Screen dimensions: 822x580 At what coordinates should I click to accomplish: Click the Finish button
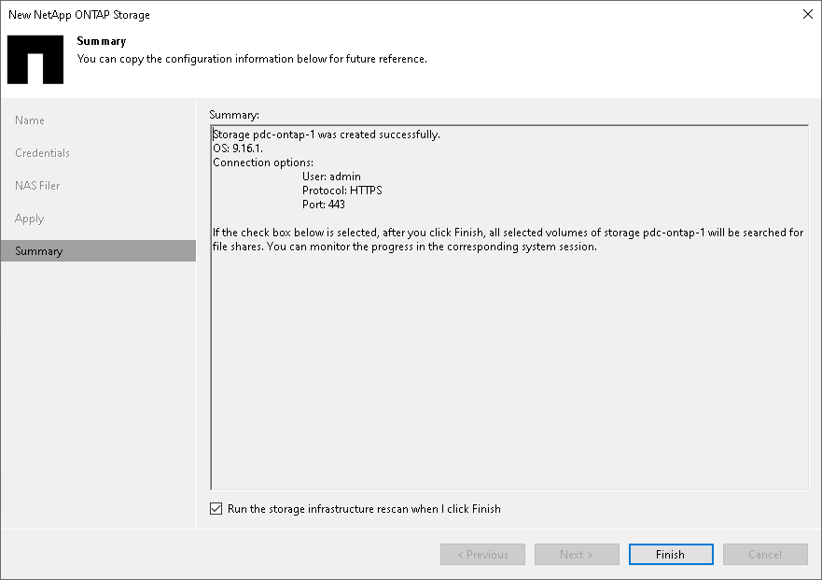671,554
